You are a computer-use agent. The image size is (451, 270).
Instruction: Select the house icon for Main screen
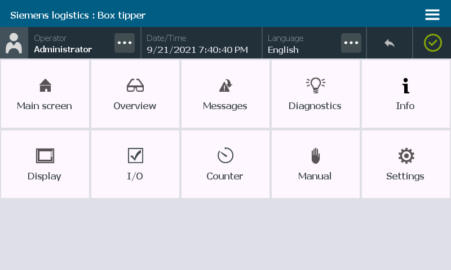45,85
